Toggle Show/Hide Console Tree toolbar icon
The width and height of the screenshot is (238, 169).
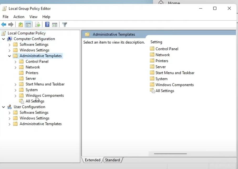(28, 25)
